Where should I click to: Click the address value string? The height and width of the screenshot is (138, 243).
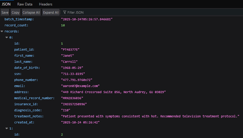(x=113, y=92)
